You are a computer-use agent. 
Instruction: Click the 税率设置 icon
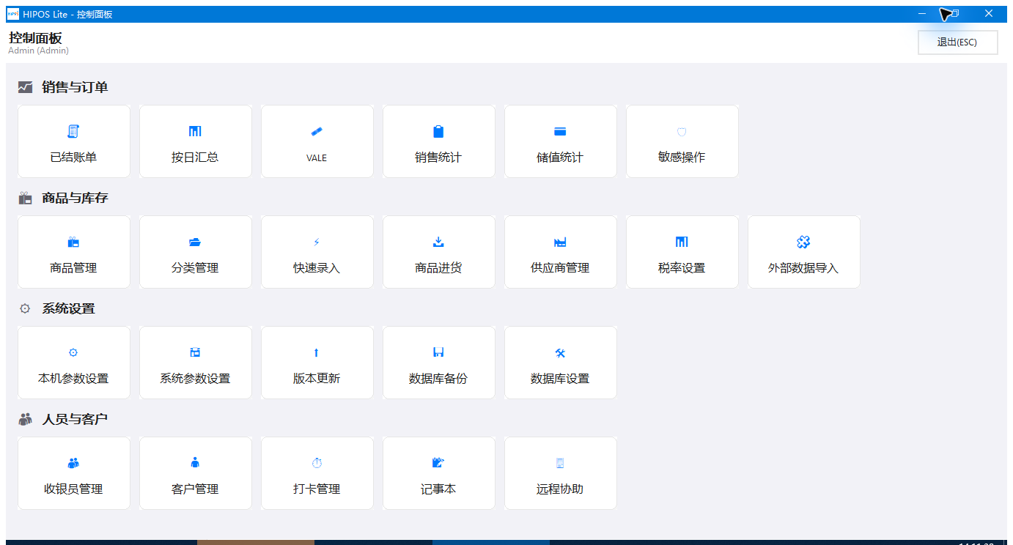682,242
